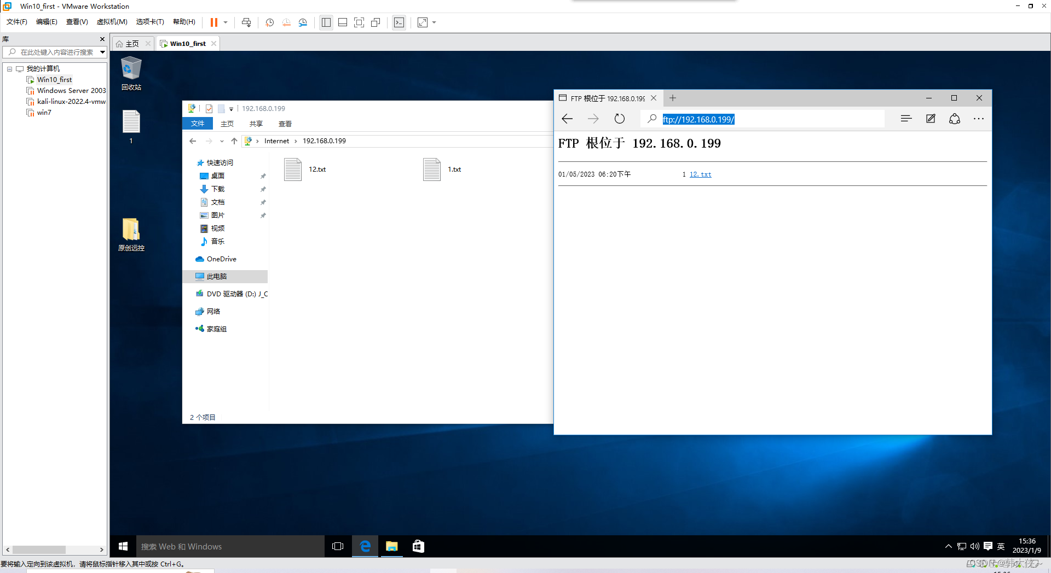Toggle the VM thumbnail bar
This screenshot has height=573, width=1051.
(x=342, y=22)
